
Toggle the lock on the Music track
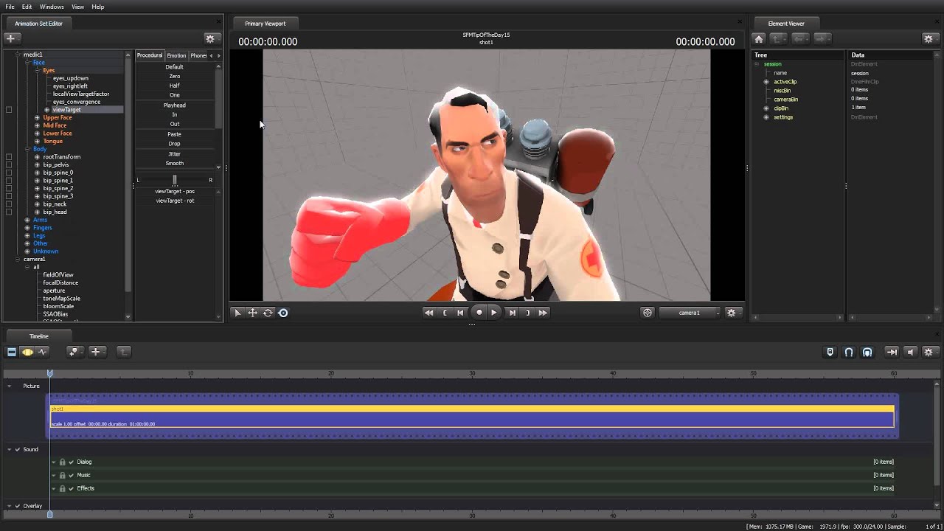(62, 475)
